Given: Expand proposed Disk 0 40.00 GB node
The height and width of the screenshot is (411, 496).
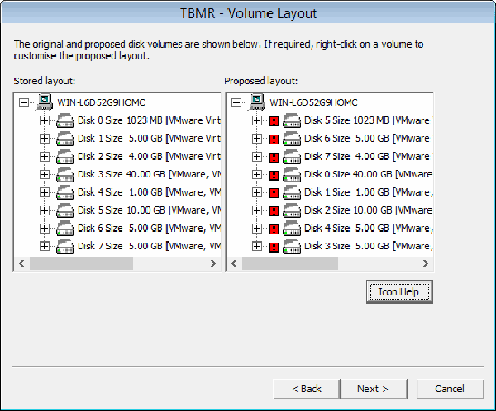Looking at the screenshot, I should tap(257, 175).
